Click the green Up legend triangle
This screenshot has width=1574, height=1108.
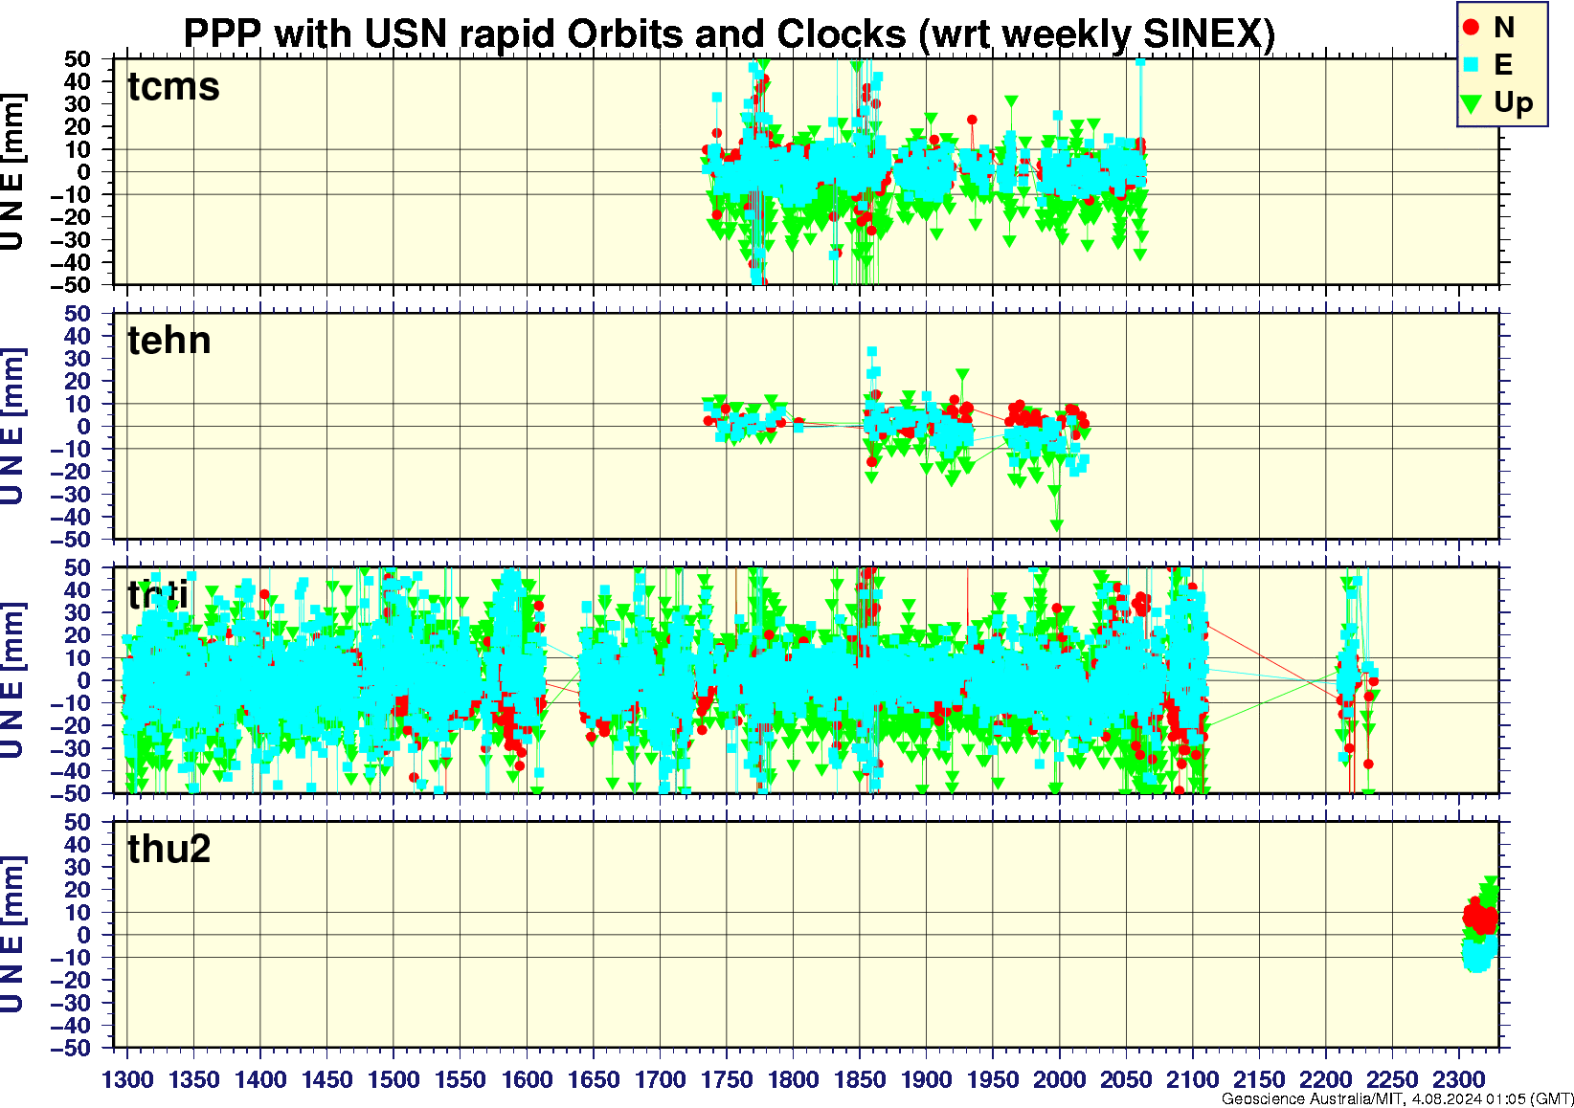coord(1472,103)
